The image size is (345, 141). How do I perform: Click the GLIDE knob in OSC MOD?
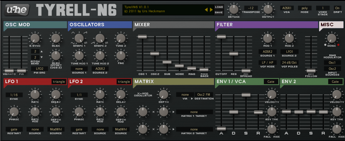point(56,38)
